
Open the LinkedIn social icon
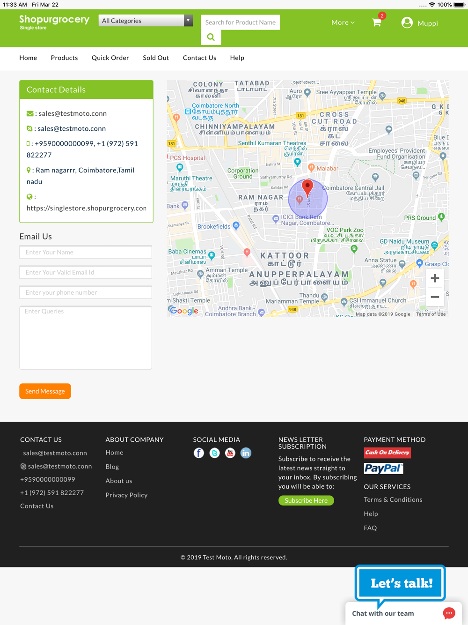point(246,453)
